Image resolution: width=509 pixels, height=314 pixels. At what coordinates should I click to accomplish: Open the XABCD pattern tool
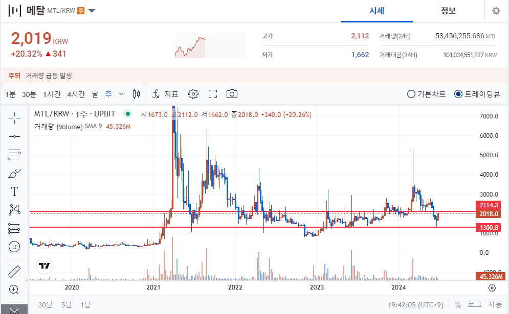14,210
